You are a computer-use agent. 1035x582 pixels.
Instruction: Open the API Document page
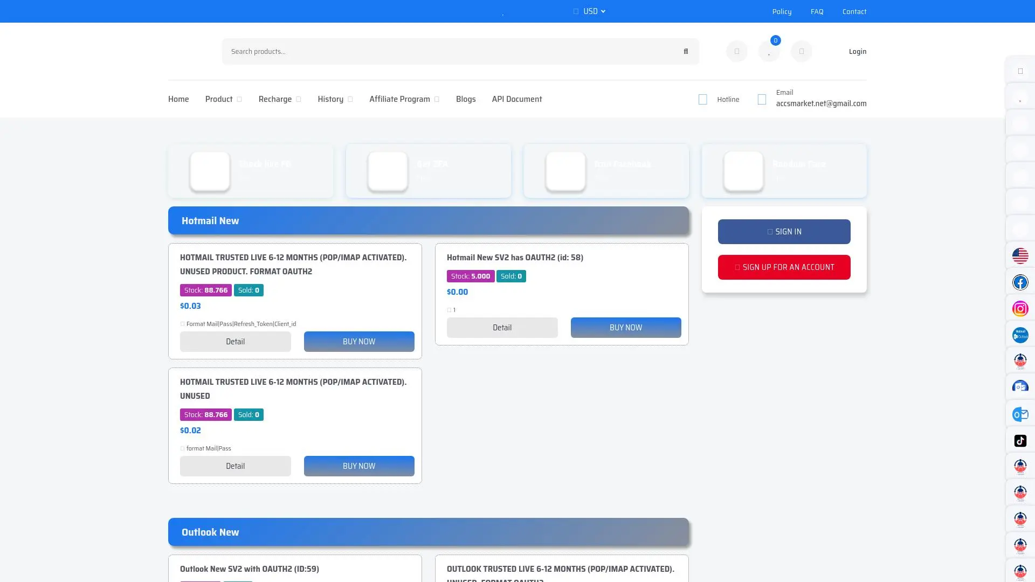516,99
